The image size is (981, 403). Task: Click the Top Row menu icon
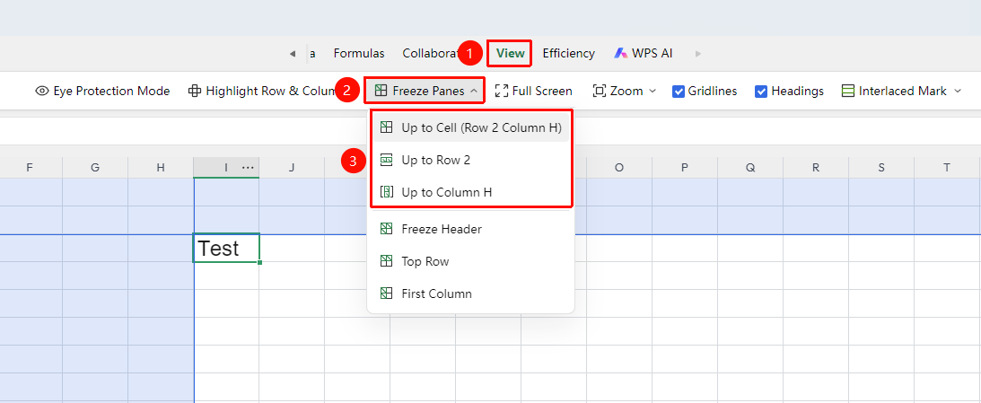(387, 261)
